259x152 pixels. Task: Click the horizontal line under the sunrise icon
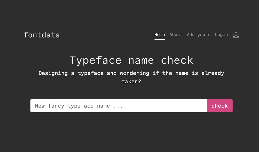236,37
